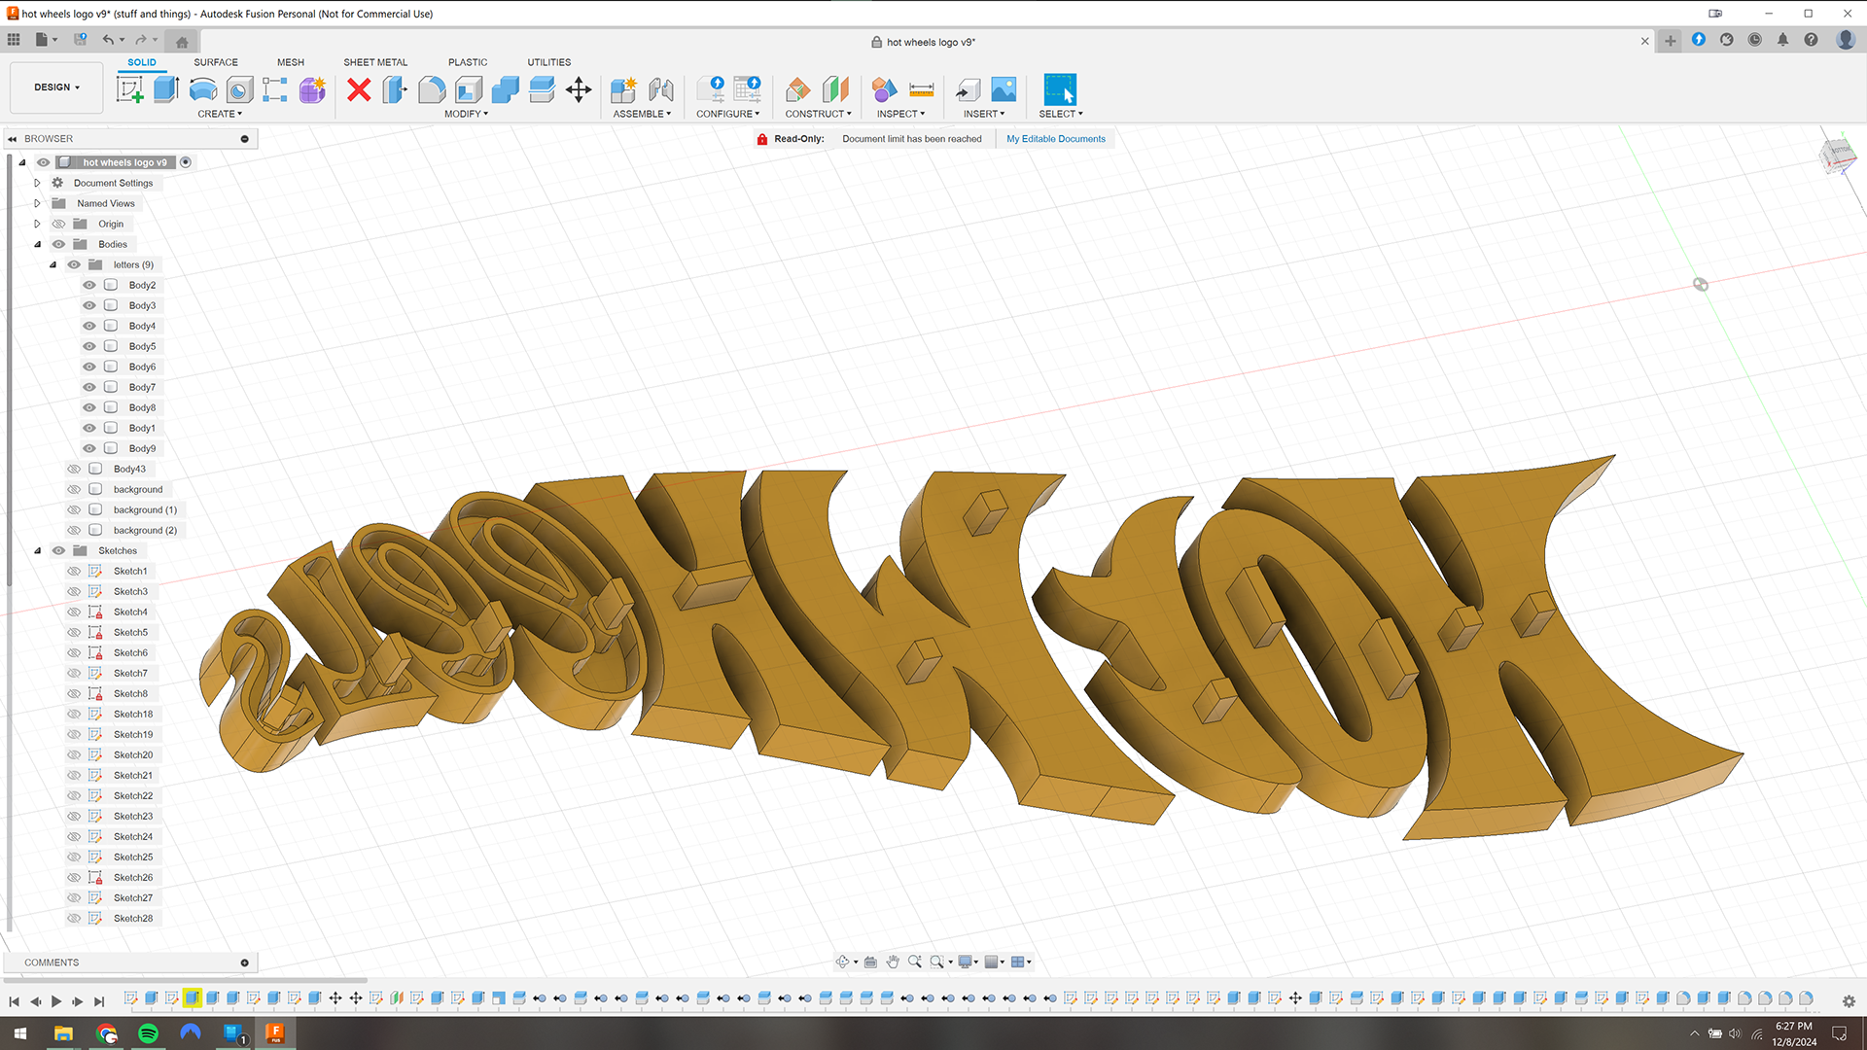Open the Data Panel grid icon
This screenshot has width=1867, height=1050.
[14, 40]
